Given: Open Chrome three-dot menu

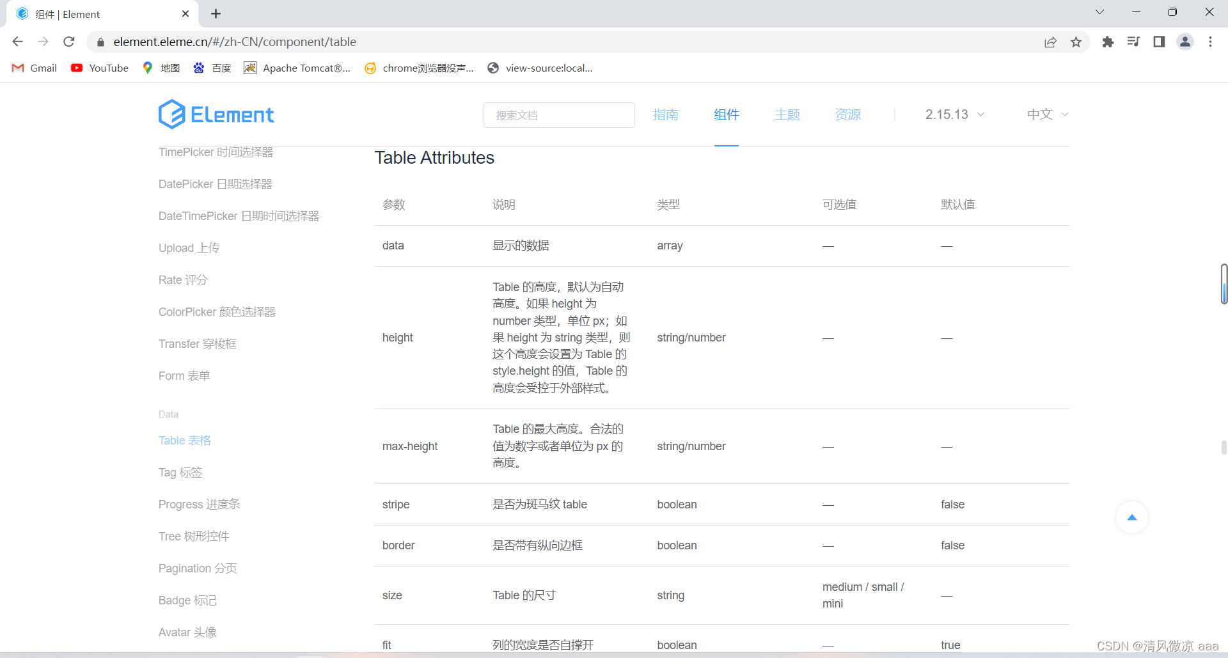Looking at the screenshot, I should click(1210, 42).
